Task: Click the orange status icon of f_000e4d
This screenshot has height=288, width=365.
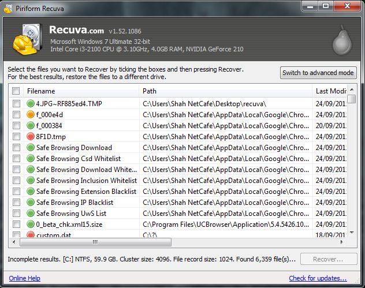Action: 31,114
